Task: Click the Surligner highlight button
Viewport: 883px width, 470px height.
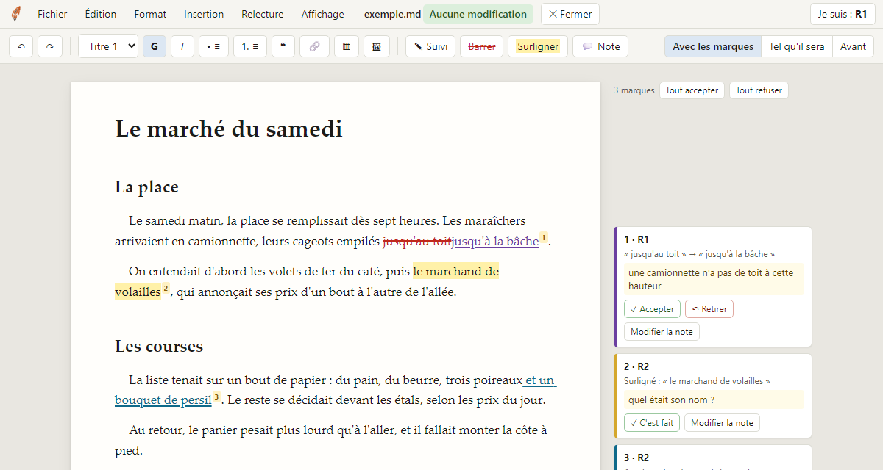Action: tap(538, 46)
